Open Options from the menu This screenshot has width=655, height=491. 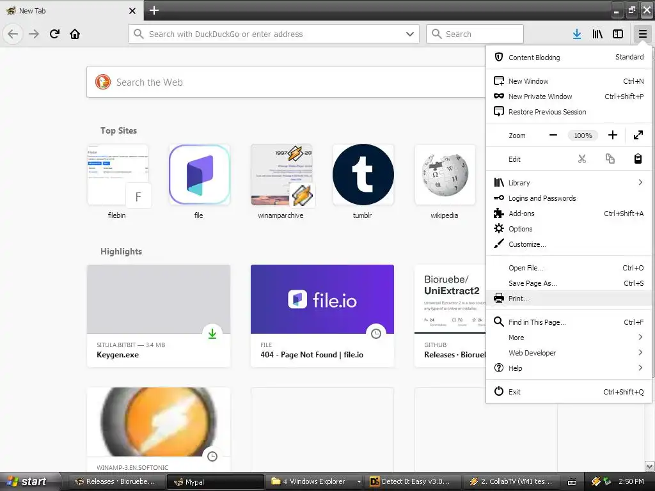coord(569,229)
